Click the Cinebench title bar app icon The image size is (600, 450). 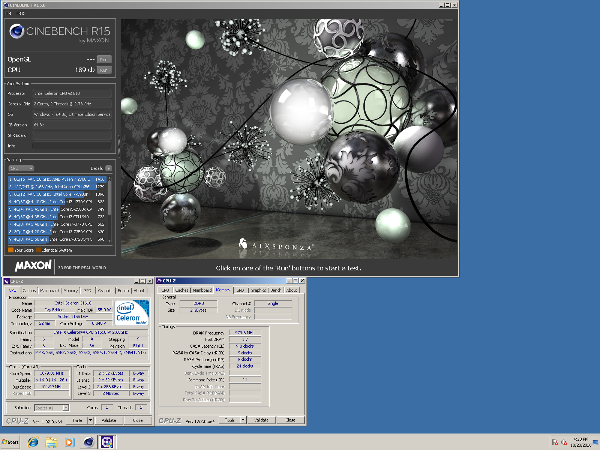[x=6, y=5]
